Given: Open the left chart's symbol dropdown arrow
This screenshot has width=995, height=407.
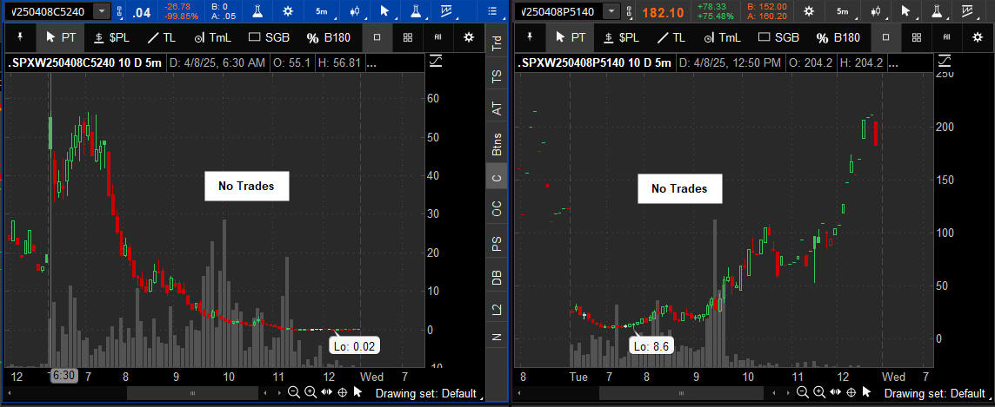Looking at the screenshot, I should point(103,11).
